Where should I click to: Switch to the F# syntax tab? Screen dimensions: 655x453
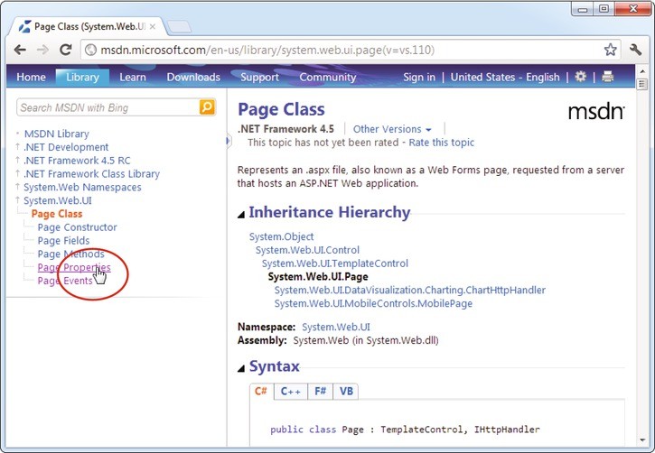(320, 392)
